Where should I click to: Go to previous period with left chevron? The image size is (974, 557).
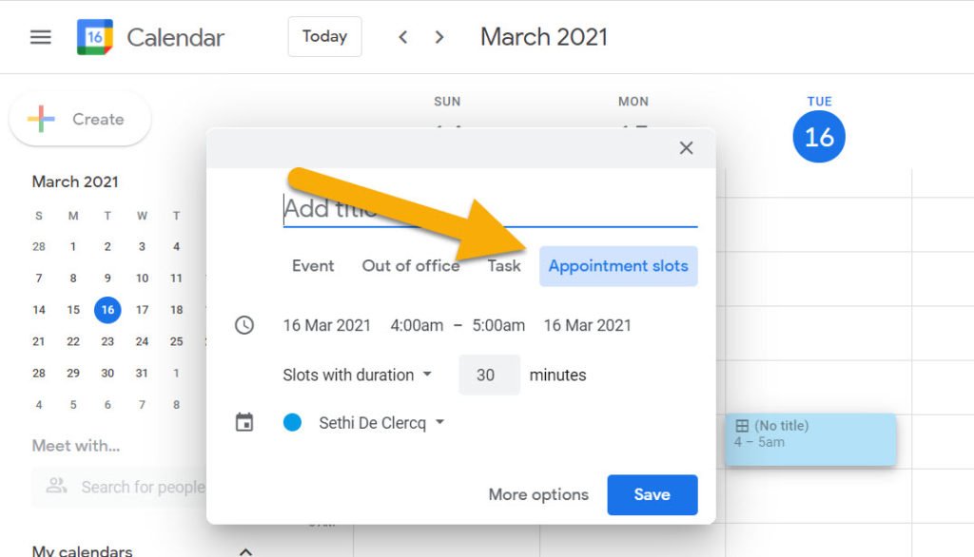(403, 37)
